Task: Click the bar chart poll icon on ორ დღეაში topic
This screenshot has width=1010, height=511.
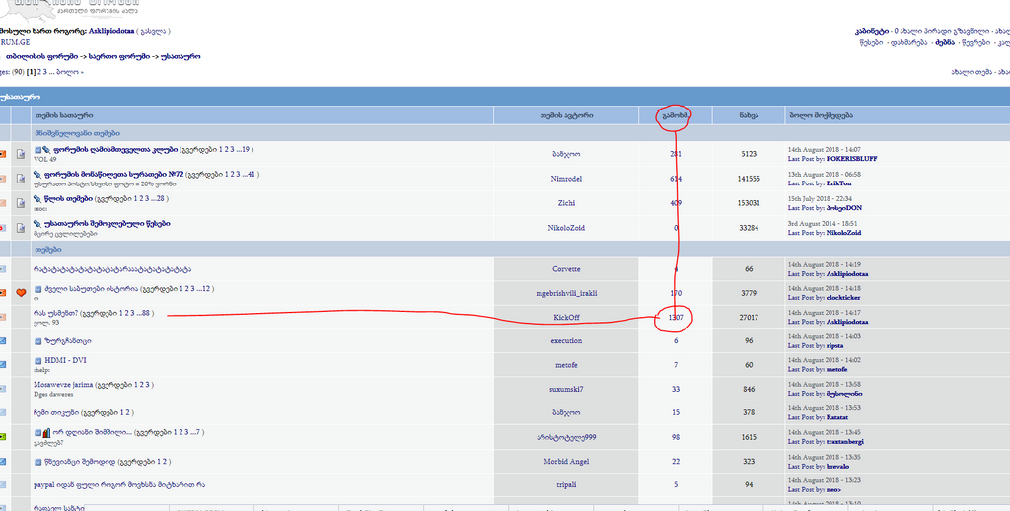Action: click(x=46, y=432)
